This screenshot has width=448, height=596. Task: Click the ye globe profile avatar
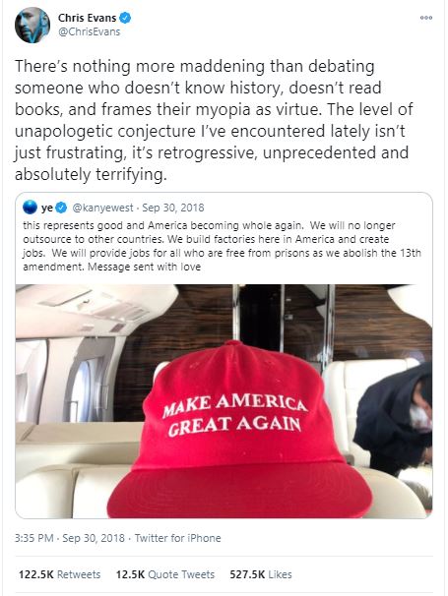pyautogui.click(x=30, y=208)
